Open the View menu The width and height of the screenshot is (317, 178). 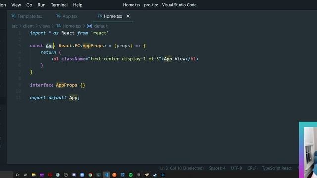click(16, 5)
